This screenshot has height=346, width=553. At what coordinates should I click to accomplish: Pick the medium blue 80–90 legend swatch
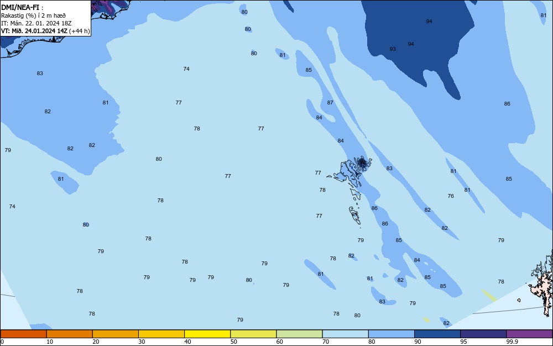pos(392,334)
